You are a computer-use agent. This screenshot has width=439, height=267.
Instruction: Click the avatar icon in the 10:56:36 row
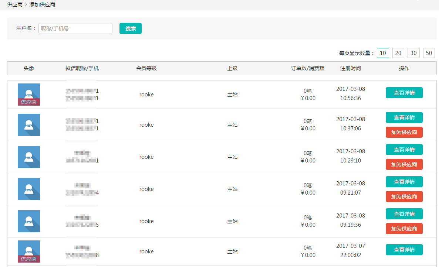tap(29, 94)
